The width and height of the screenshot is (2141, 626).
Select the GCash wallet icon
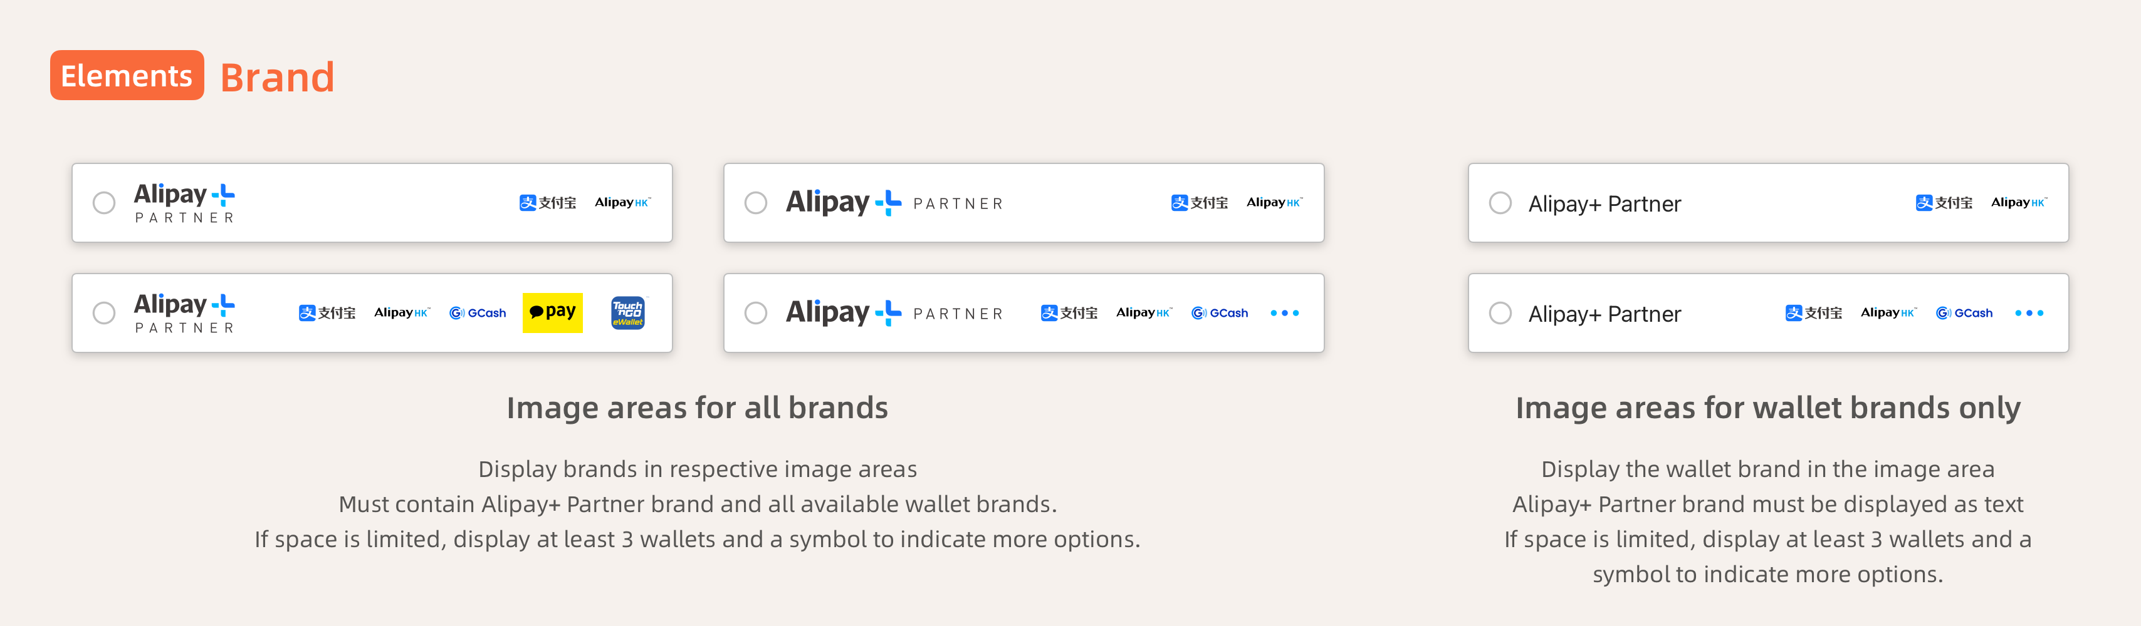[x=478, y=313]
